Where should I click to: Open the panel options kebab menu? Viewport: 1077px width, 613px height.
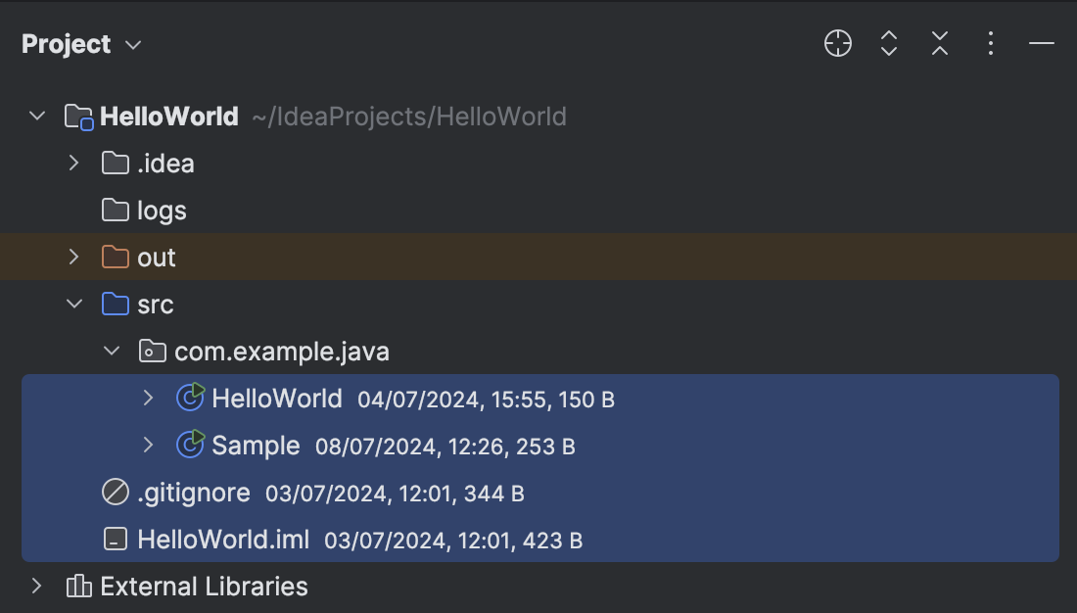point(990,43)
